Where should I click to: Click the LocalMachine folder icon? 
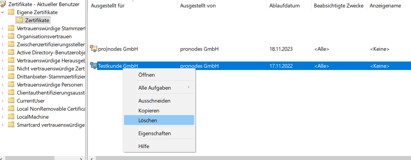(11, 117)
